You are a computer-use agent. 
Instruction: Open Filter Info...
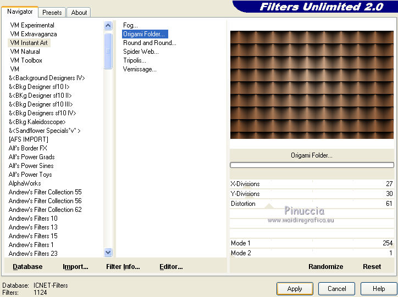123,267
